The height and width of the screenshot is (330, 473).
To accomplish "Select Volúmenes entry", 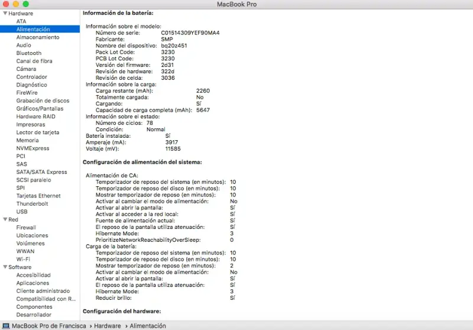I will tap(31, 244).
